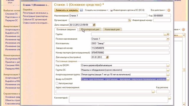
Task: Click the highlighted Шифр по ЕНАОФ field
Action: pyautogui.click(x=123, y=79)
